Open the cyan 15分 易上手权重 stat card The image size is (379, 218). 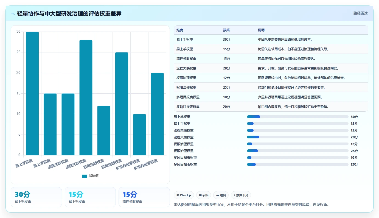pos(90,197)
